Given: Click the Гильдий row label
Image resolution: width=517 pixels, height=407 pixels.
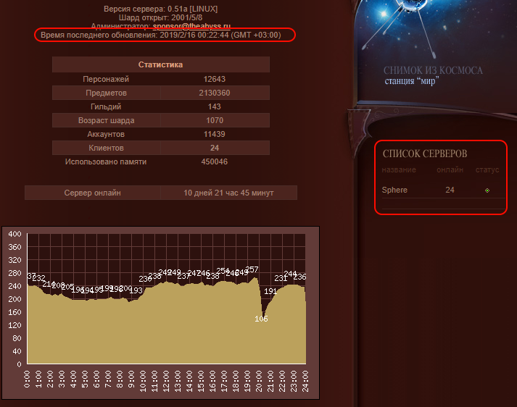Looking at the screenshot, I should pyautogui.click(x=106, y=106).
